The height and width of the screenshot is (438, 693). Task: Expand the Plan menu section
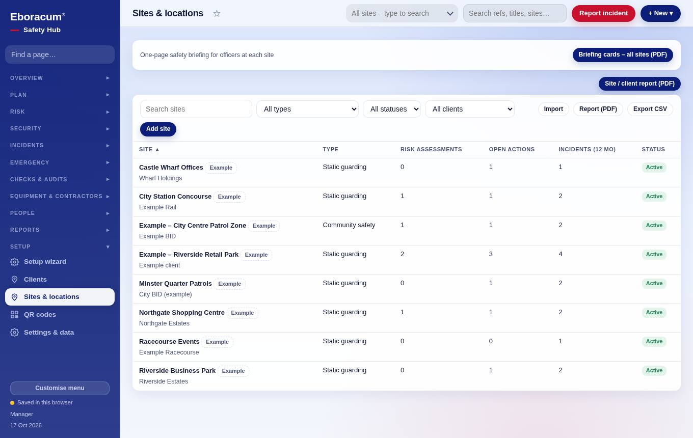point(60,95)
